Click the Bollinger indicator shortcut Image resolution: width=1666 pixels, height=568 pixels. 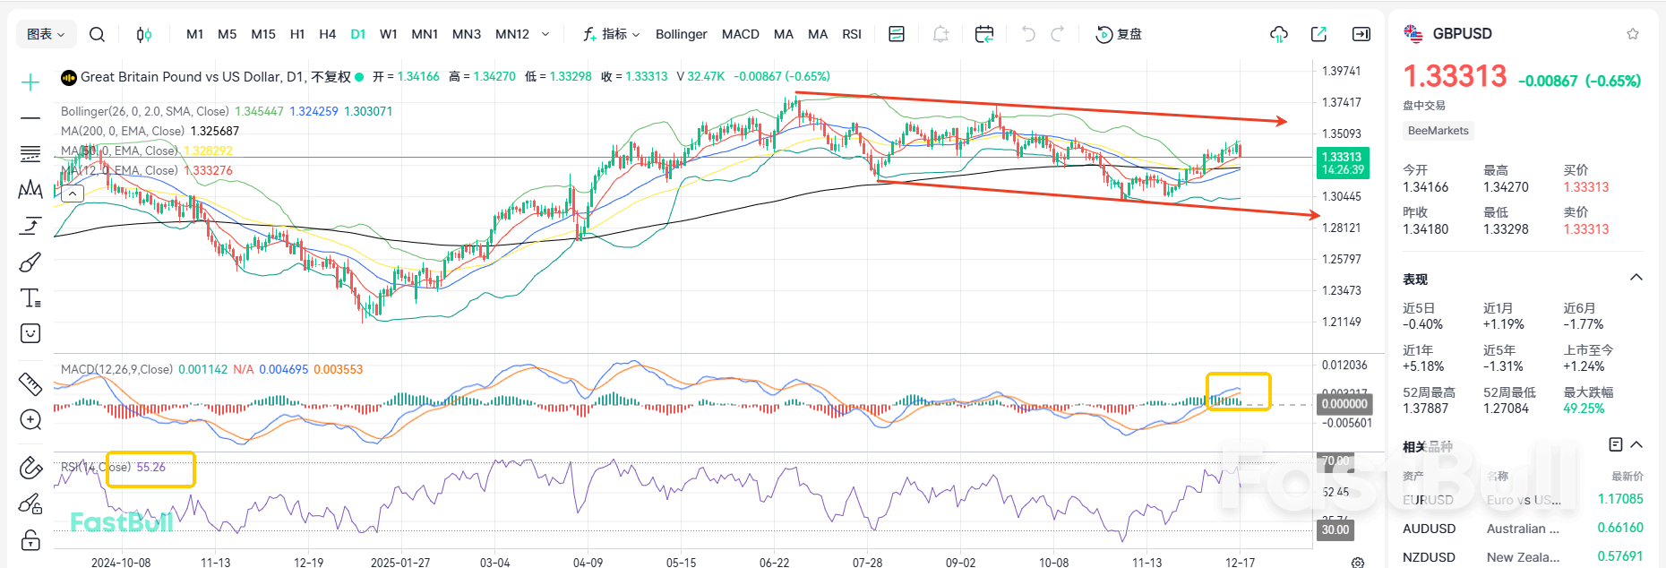point(681,34)
